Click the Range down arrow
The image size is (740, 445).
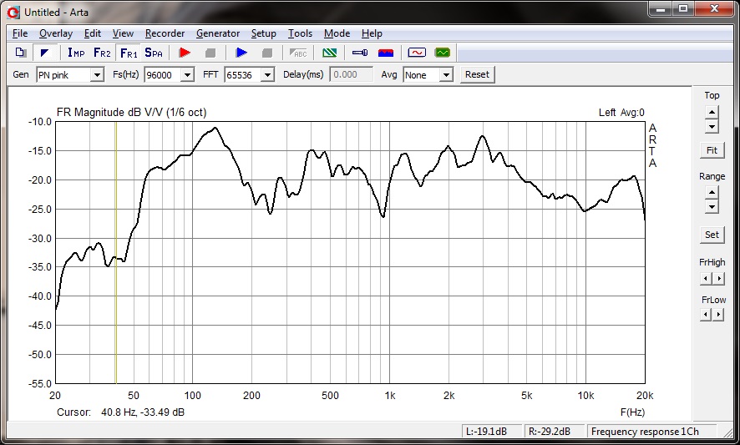coord(712,207)
